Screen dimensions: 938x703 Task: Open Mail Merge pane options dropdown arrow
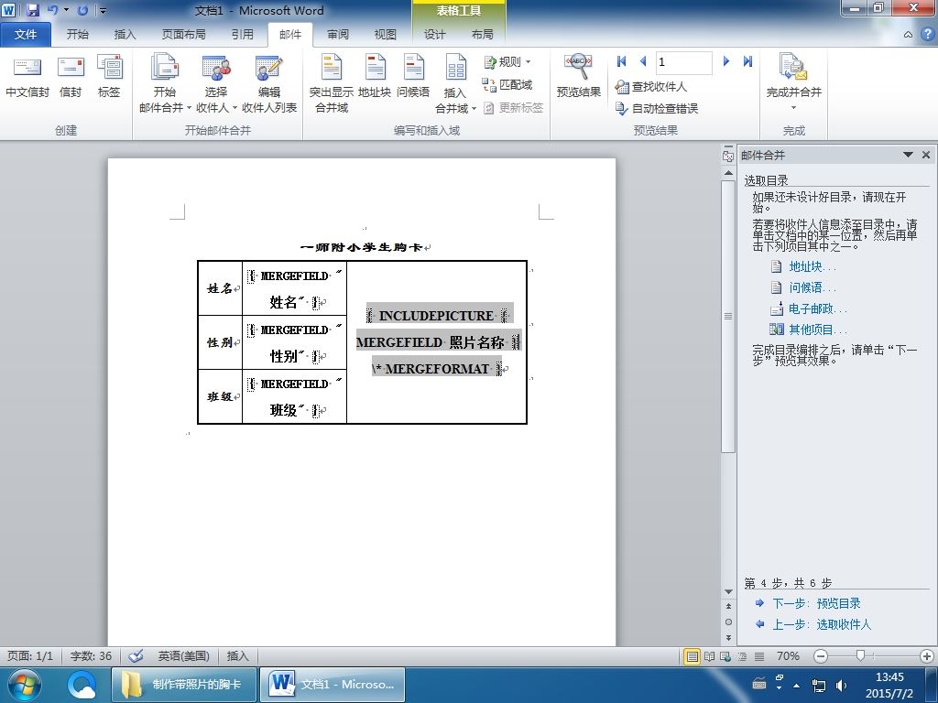[908, 155]
